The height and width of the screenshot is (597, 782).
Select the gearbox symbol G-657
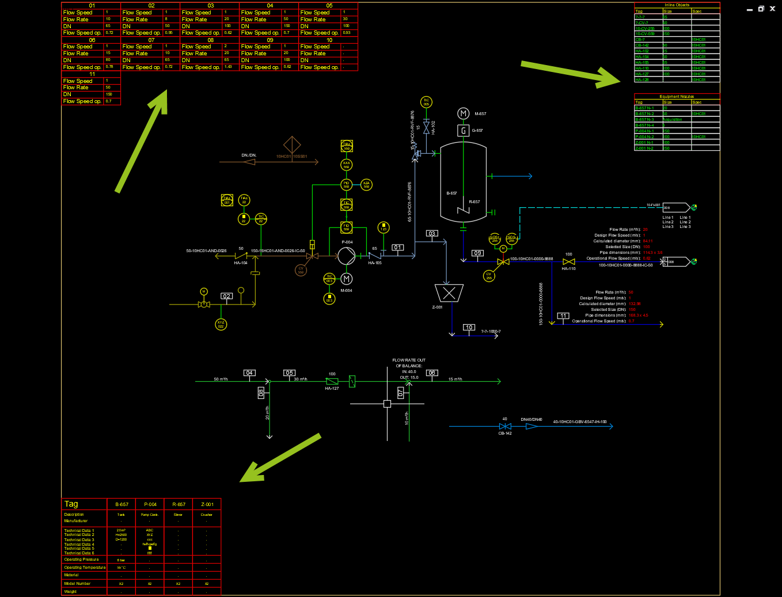click(x=464, y=131)
